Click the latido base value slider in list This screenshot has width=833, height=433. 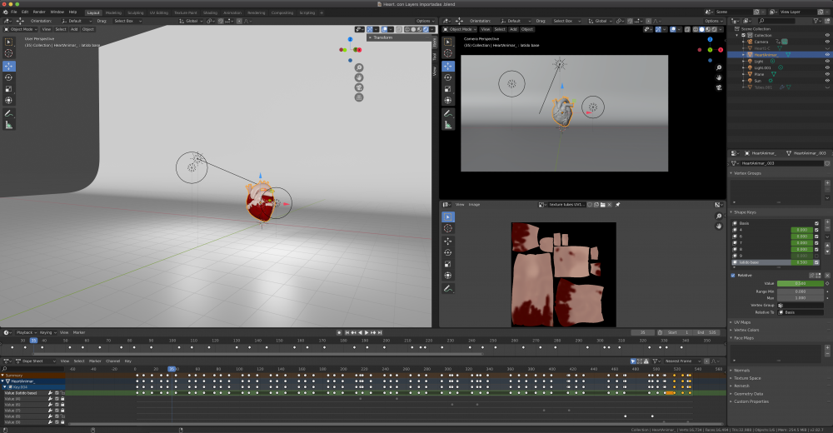801,262
